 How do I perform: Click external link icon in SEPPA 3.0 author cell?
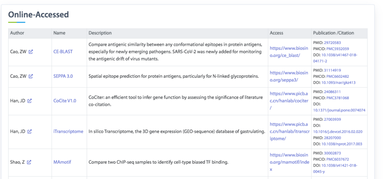[31, 76]
